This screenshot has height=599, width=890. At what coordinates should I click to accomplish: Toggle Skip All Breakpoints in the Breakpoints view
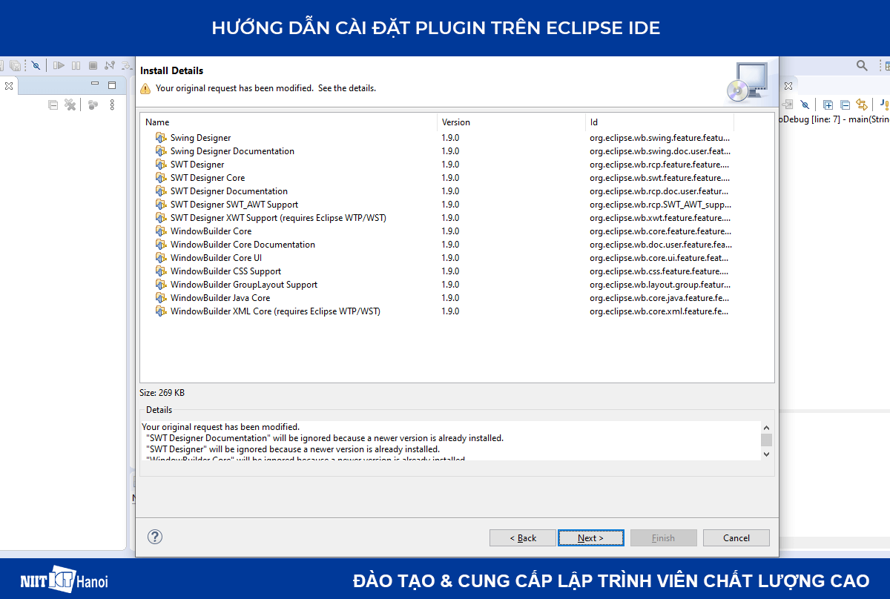tap(805, 105)
